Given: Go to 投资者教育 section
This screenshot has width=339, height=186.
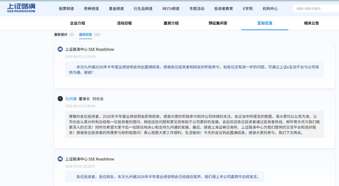Looking at the screenshot, I should [x=223, y=9].
